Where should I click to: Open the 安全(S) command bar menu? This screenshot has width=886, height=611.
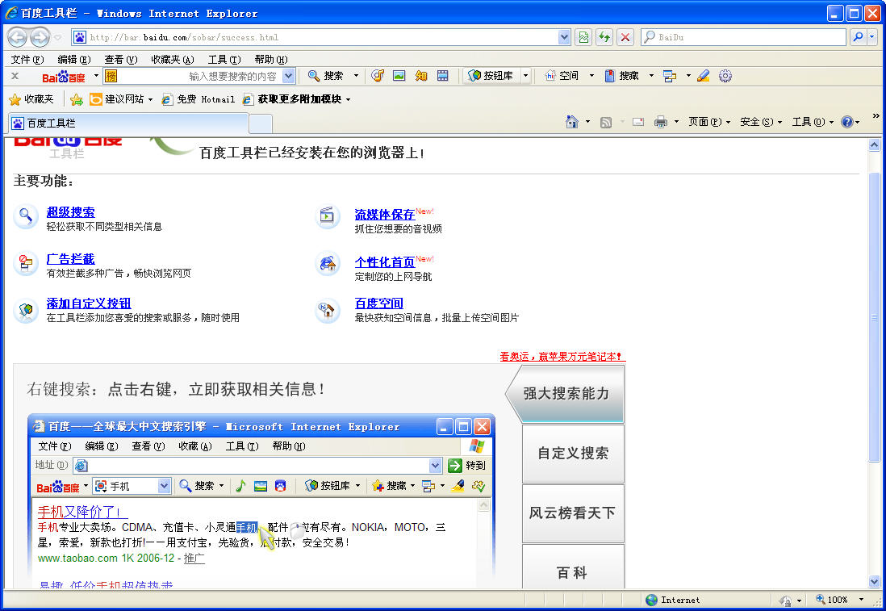click(x=761, y=122)
